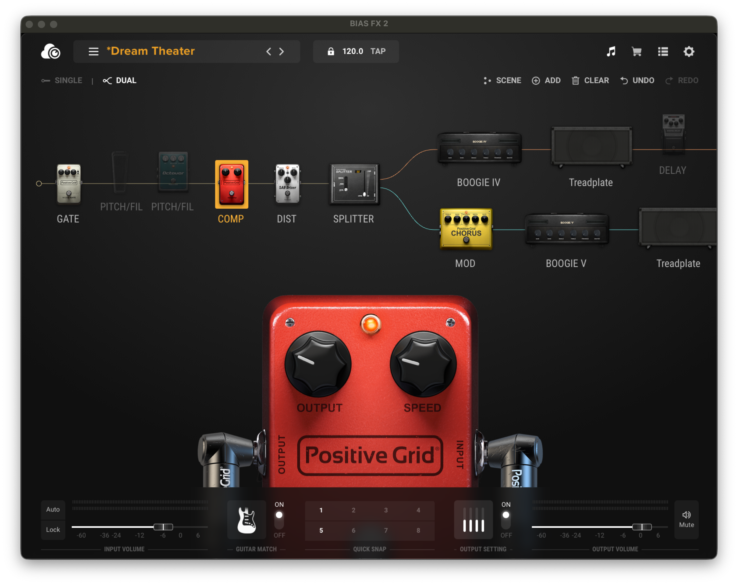Switch to DUAL signal path
Screen dimensions: 738x585
119,80
